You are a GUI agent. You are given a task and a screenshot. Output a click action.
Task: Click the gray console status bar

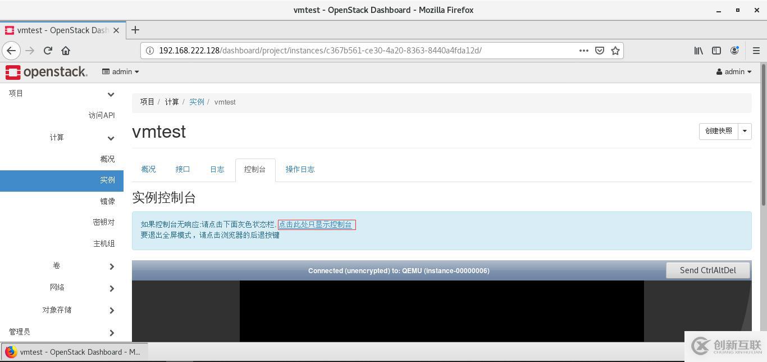click(x=399, y=270)
